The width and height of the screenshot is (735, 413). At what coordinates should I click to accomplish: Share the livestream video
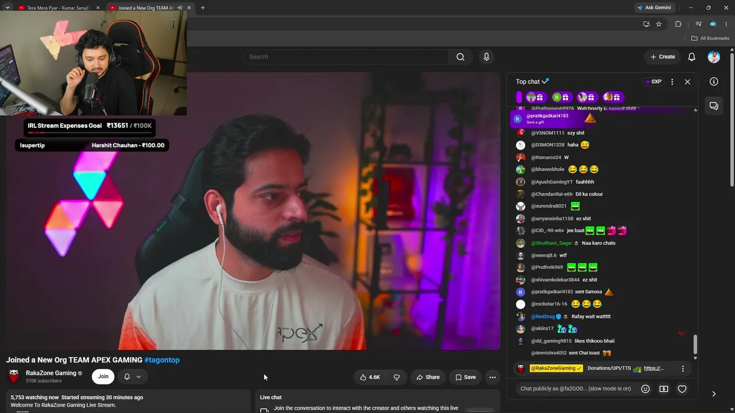click(428, 377)
